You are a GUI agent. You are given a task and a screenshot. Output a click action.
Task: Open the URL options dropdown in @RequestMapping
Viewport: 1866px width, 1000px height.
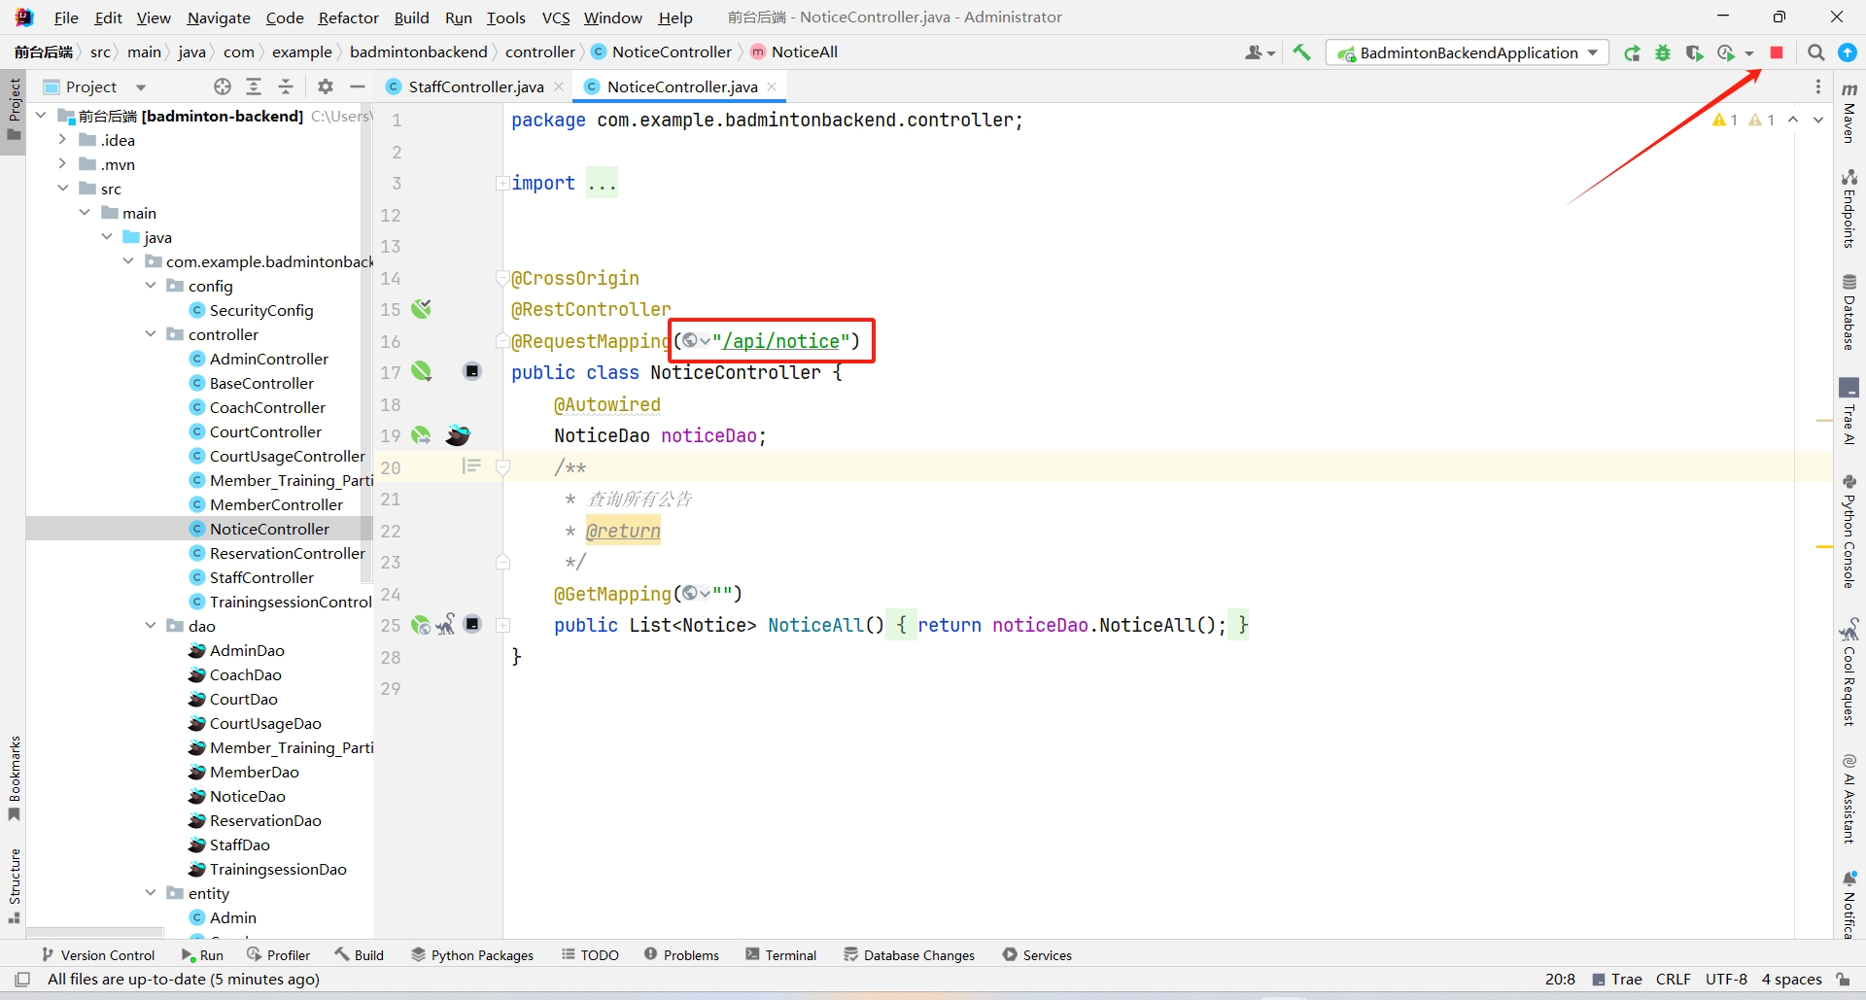coord(696,341)
